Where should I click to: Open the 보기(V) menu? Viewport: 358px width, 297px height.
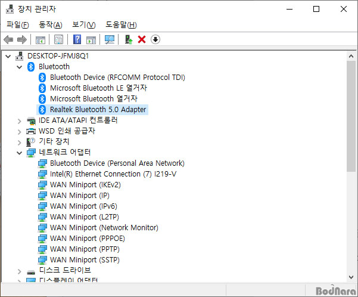point(84,24)
